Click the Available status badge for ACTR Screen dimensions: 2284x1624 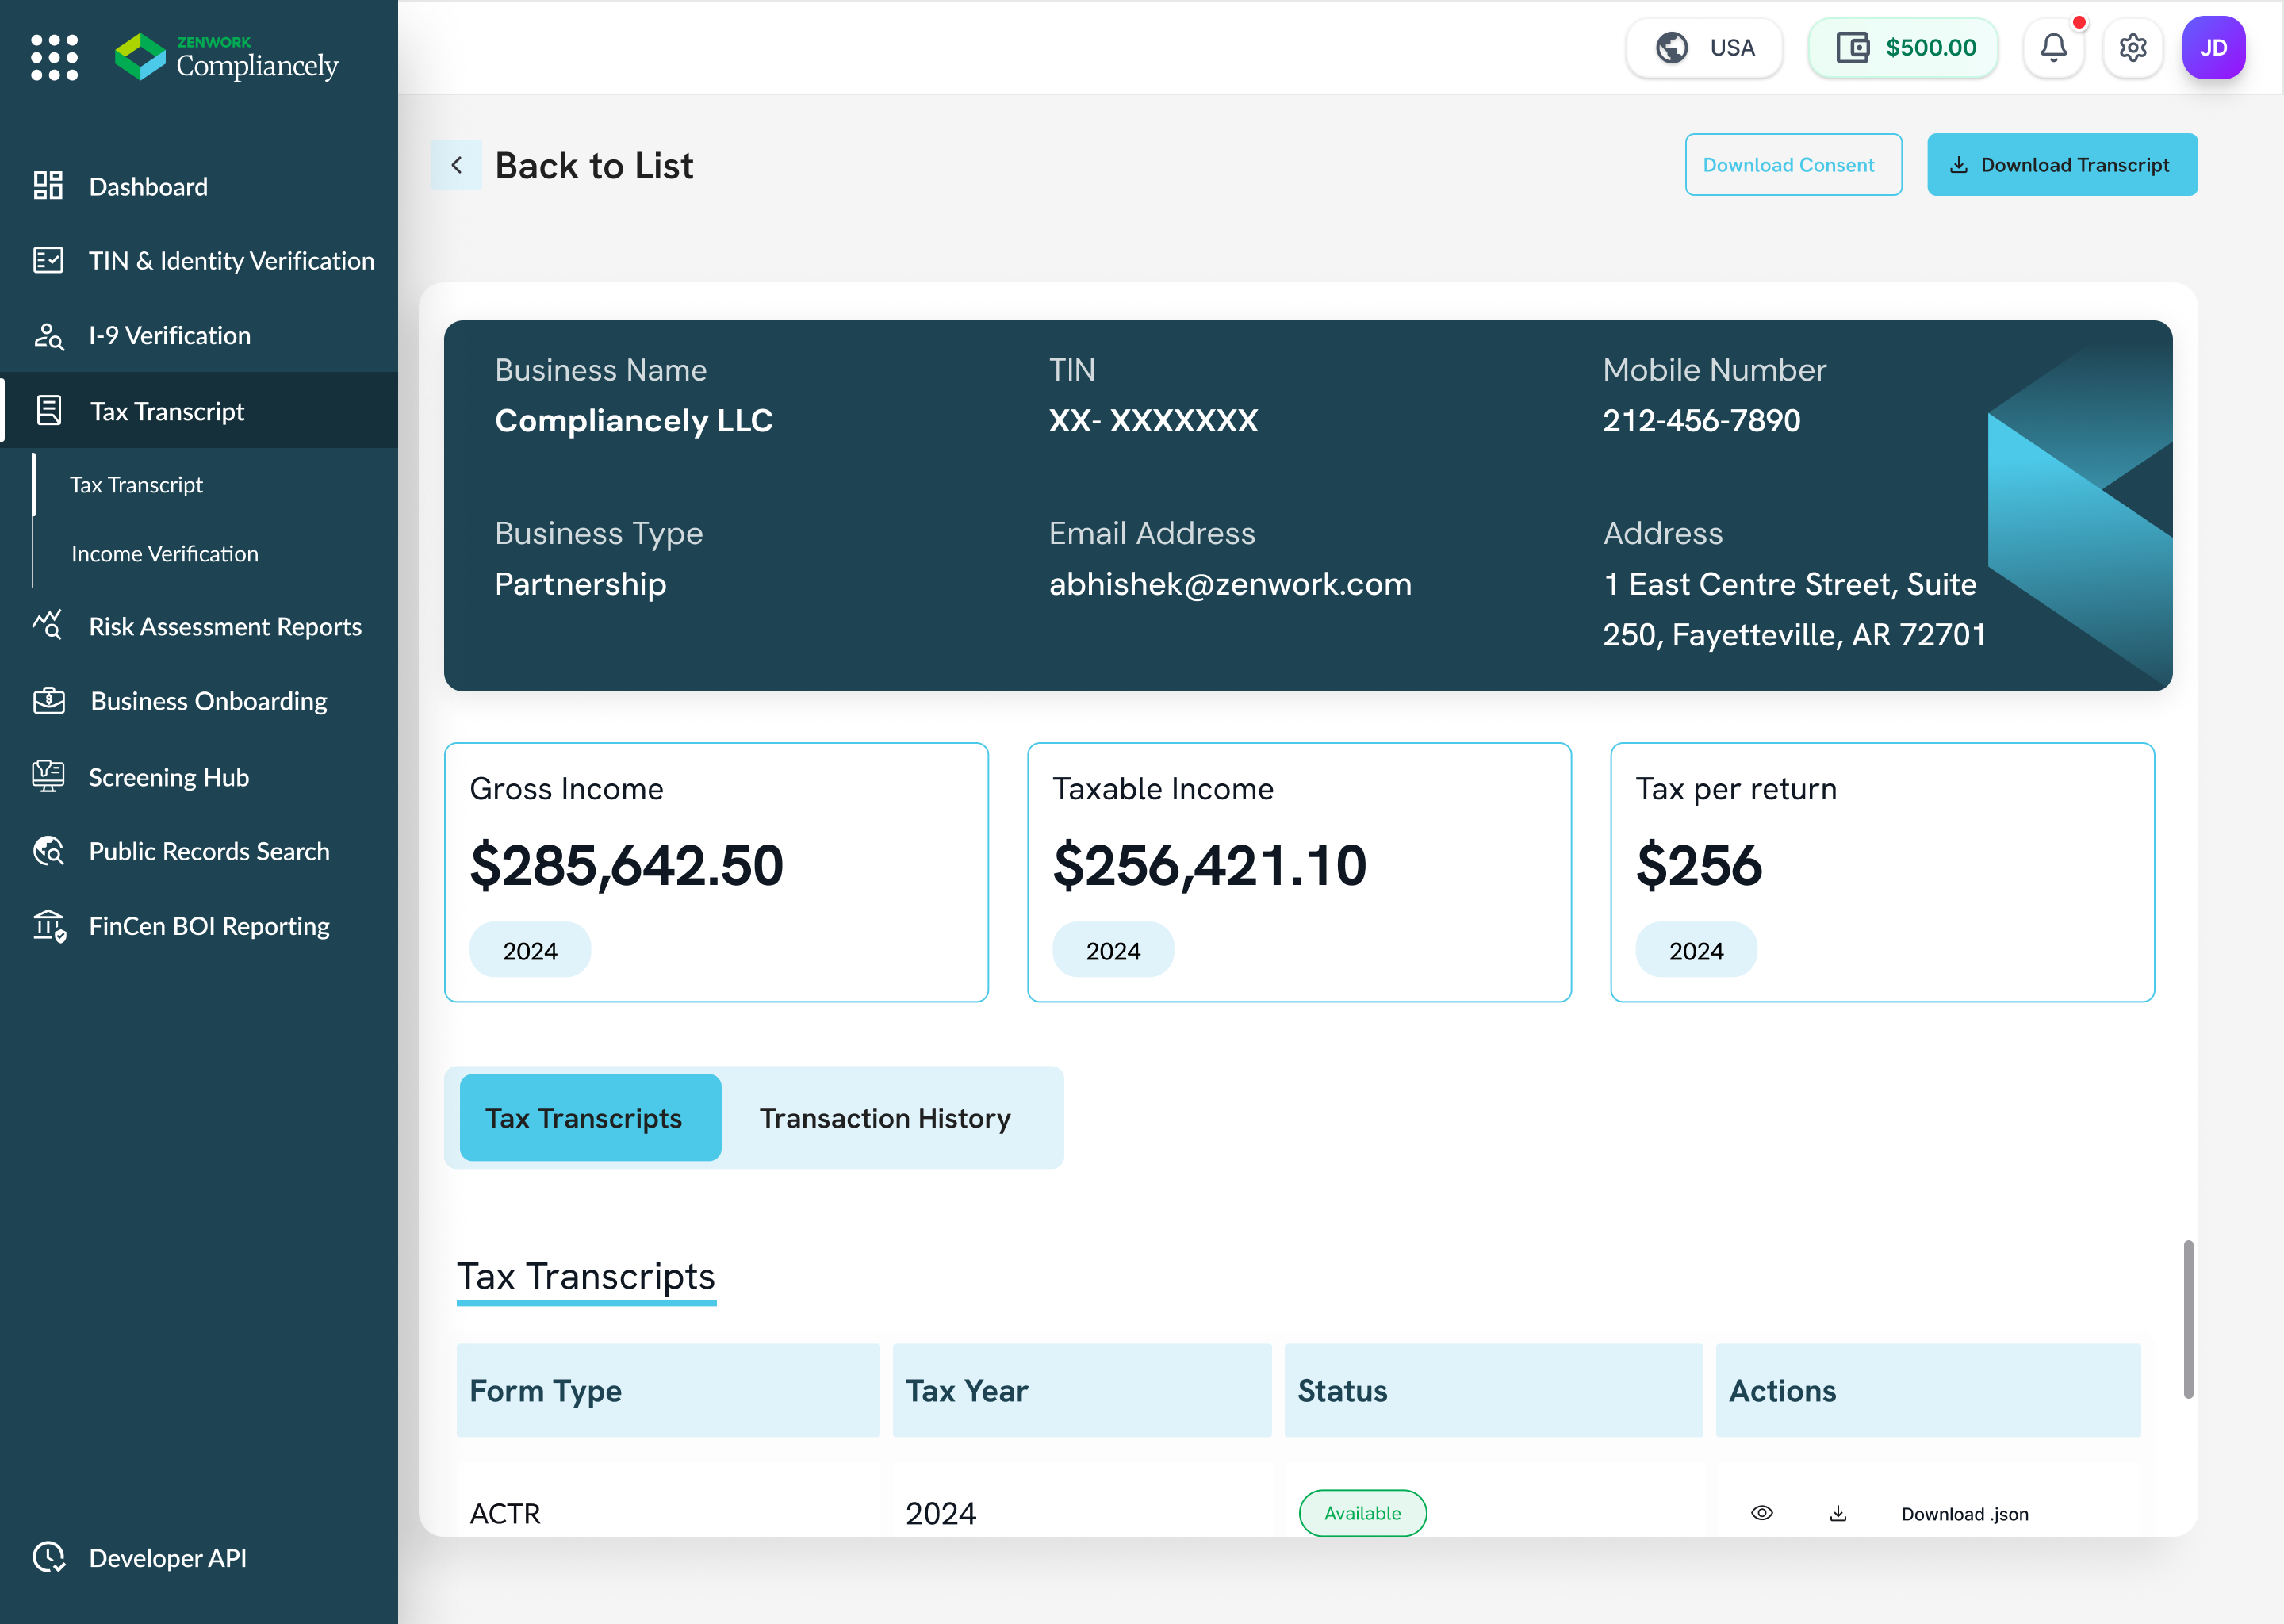(1362, 1513)
